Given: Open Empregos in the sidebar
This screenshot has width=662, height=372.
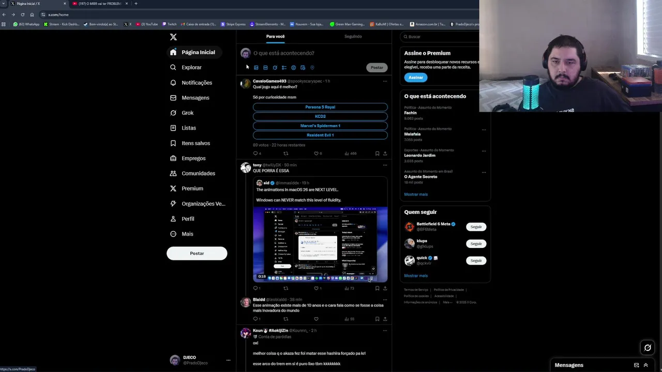Looking at the screenshot, I should tap(188, 158).
